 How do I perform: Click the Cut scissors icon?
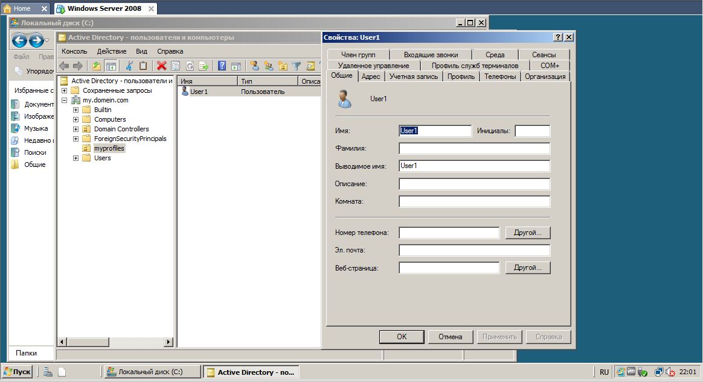click(129, 66)
